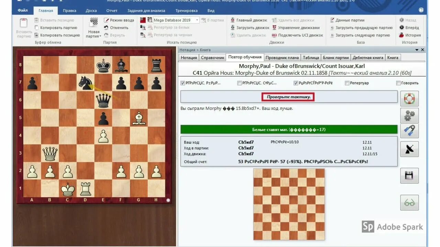Open Задания для анализа tab
This screenshot has width=440, height=247.
[146, 11]
